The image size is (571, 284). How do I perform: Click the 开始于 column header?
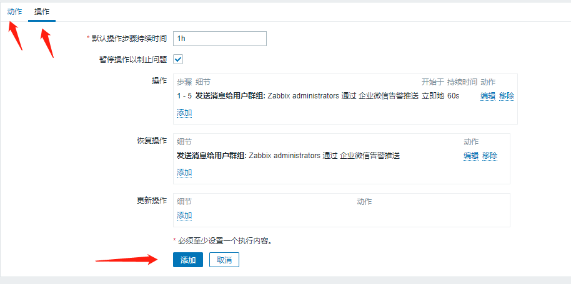pyautogui.click(x=433, y=82)
